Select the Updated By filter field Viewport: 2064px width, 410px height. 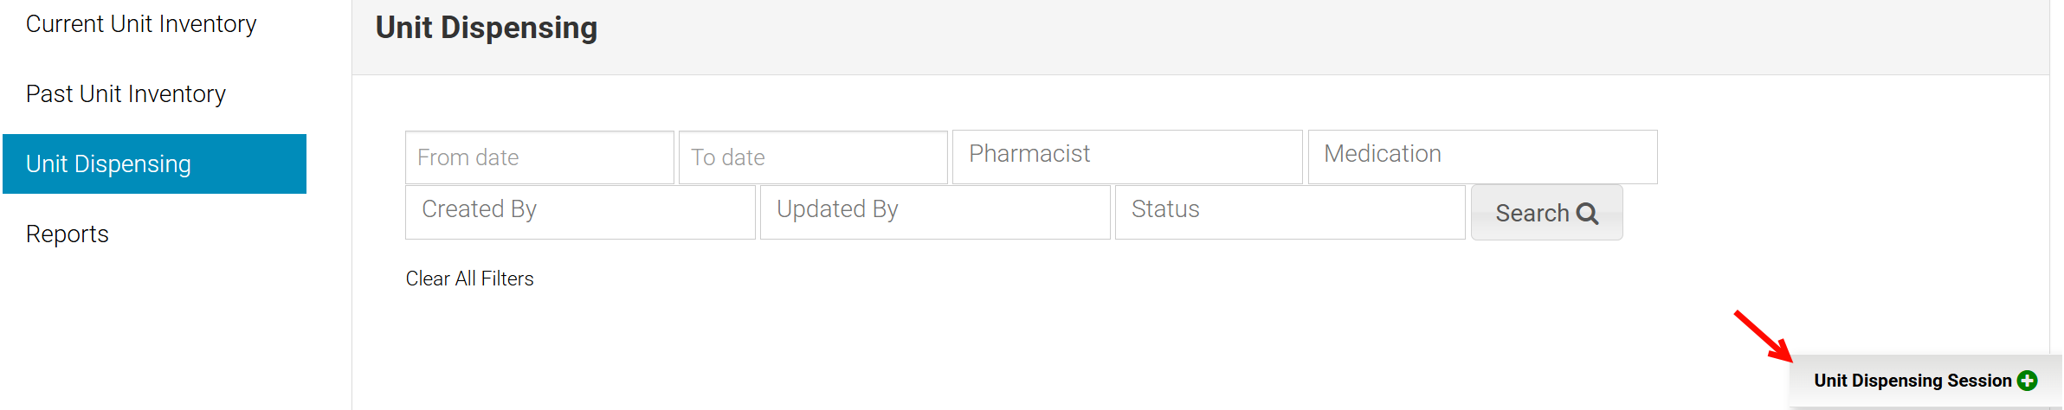pyautogui.click(x=934, y=211)
